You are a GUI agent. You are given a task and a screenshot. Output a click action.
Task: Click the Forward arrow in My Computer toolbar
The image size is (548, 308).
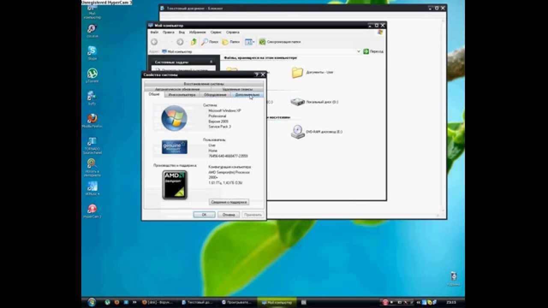tap(180, 42)
